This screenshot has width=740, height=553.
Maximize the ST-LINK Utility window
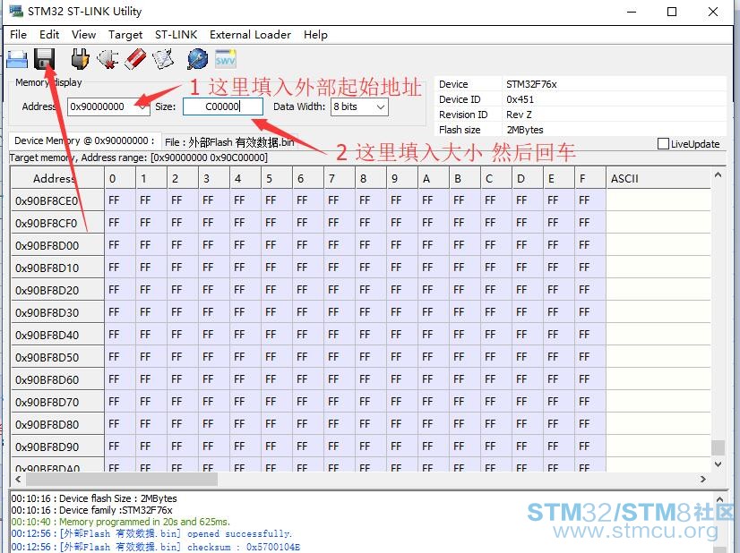[x=672, y=12]
